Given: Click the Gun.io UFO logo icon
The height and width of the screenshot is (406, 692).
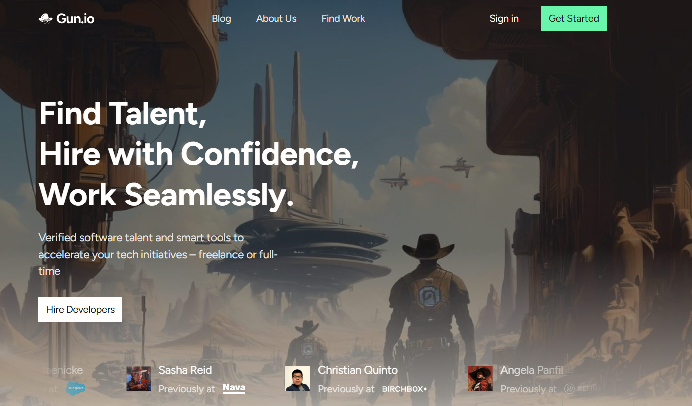Looking at the screenshot, I should pyautogui.click(x=46, y=18).
